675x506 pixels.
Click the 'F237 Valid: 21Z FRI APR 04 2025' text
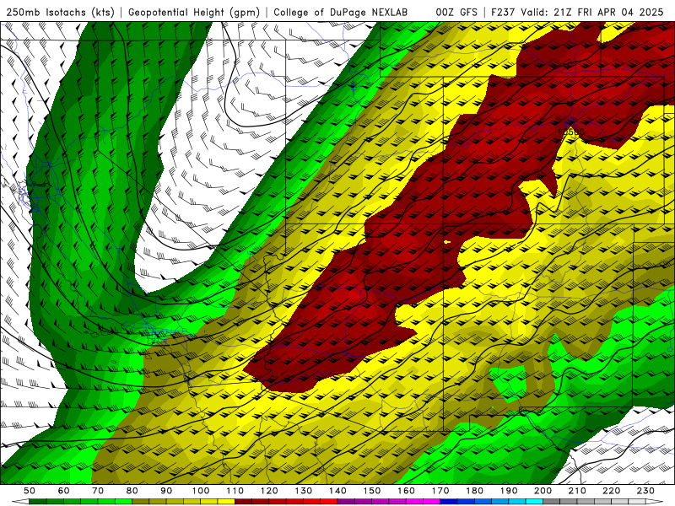577,12
